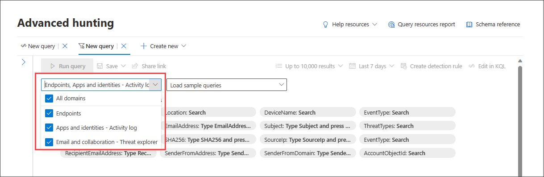Uncheck the Endpoints checkbox
Viewport: 544px width, 177px height.
click(49, 113)
